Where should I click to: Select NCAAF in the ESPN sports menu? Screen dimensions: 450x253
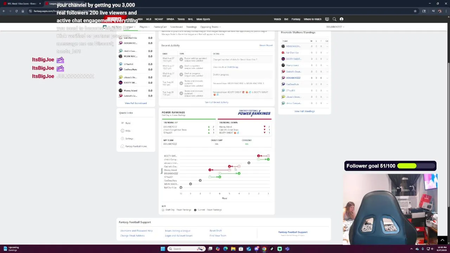159,19
